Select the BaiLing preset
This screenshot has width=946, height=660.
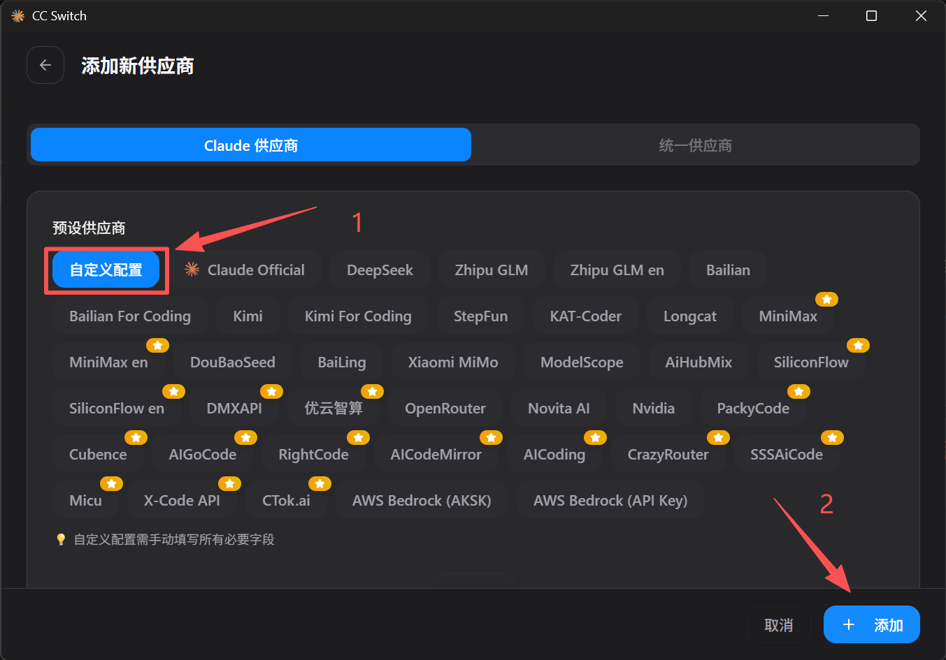pyautogui.click(x=341, y=362)
